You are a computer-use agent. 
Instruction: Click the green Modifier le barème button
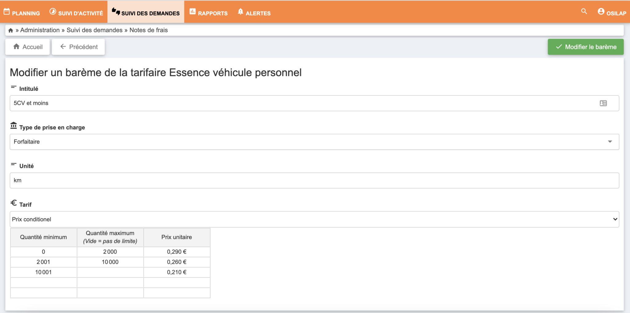586,47
